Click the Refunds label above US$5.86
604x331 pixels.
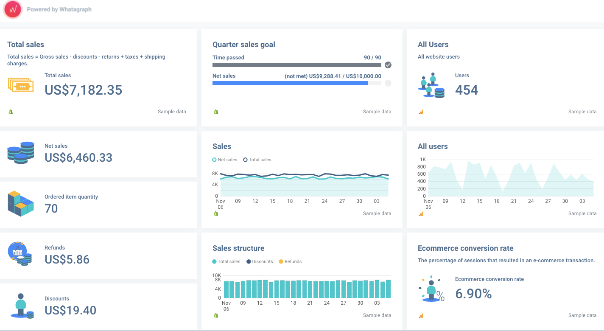pos(55,248)
